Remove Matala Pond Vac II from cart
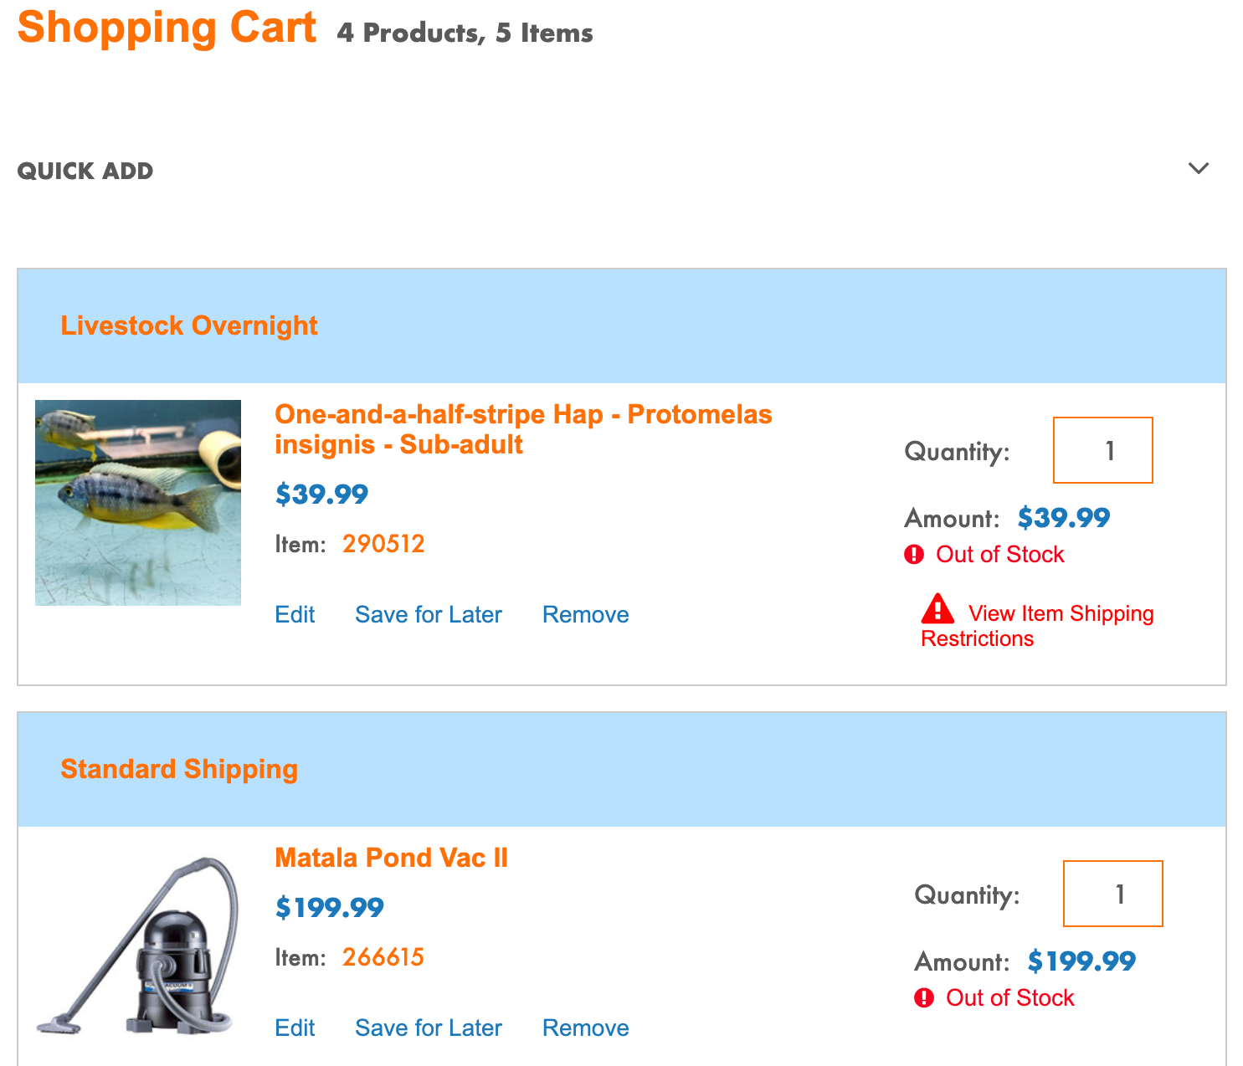Viewport: 1243px width, 1066px height. click(x=585, y=1028)
